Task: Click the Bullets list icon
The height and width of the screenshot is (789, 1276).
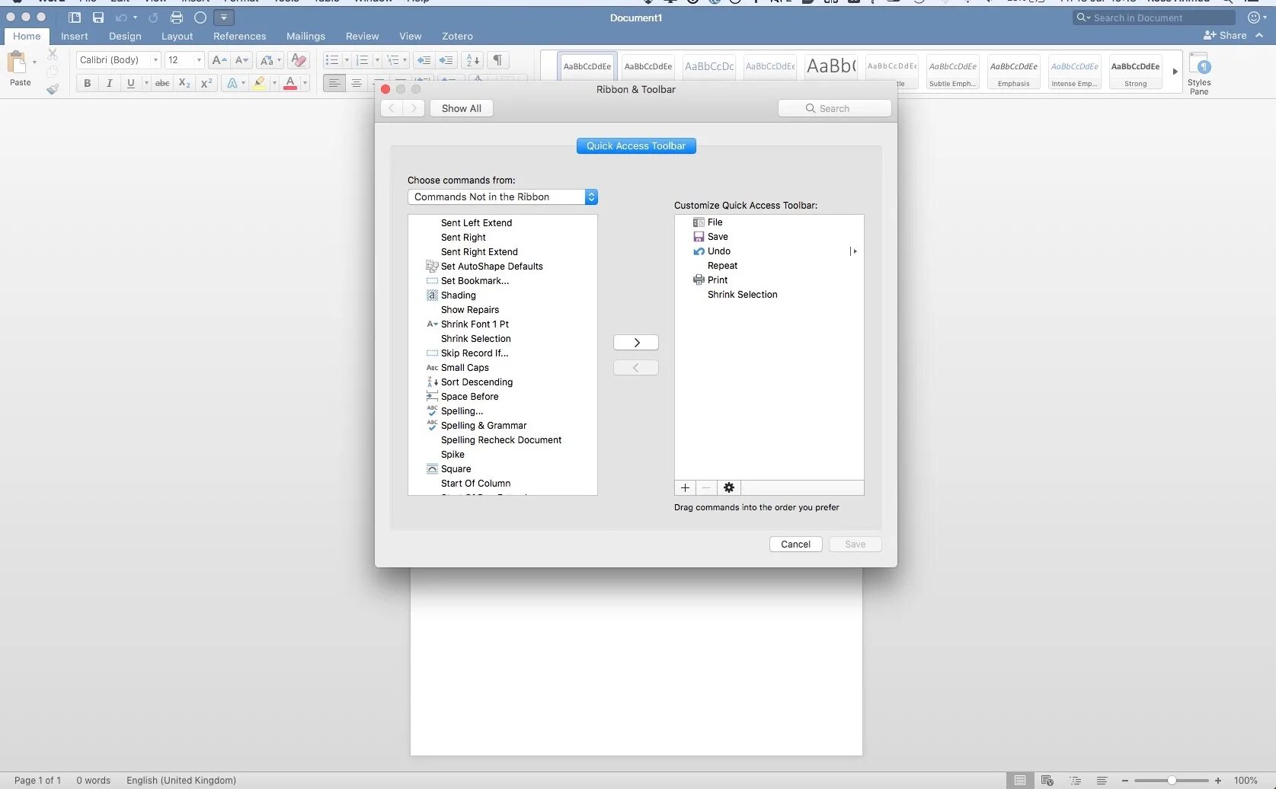Action: click(x=332, y=60)
